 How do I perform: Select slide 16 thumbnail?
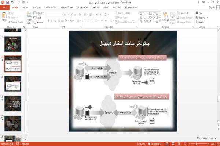[13, 104]
